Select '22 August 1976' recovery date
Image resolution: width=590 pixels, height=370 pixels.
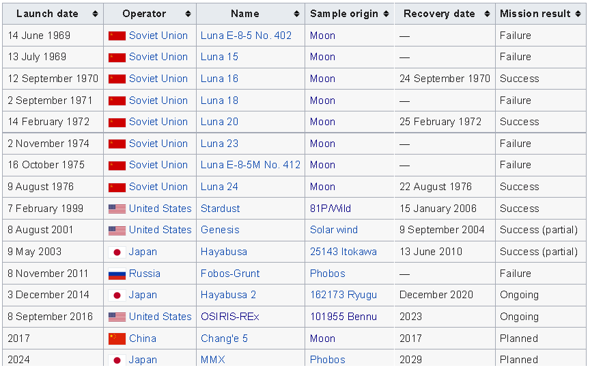click(x=436, y=187)
